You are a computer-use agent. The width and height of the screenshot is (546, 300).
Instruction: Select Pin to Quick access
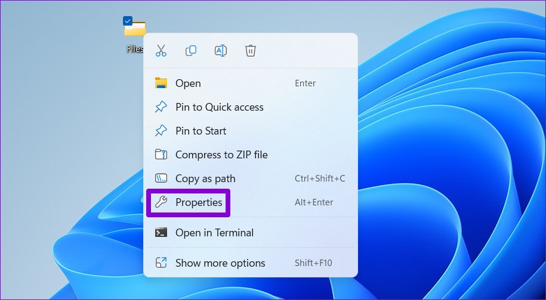[251, 107]
